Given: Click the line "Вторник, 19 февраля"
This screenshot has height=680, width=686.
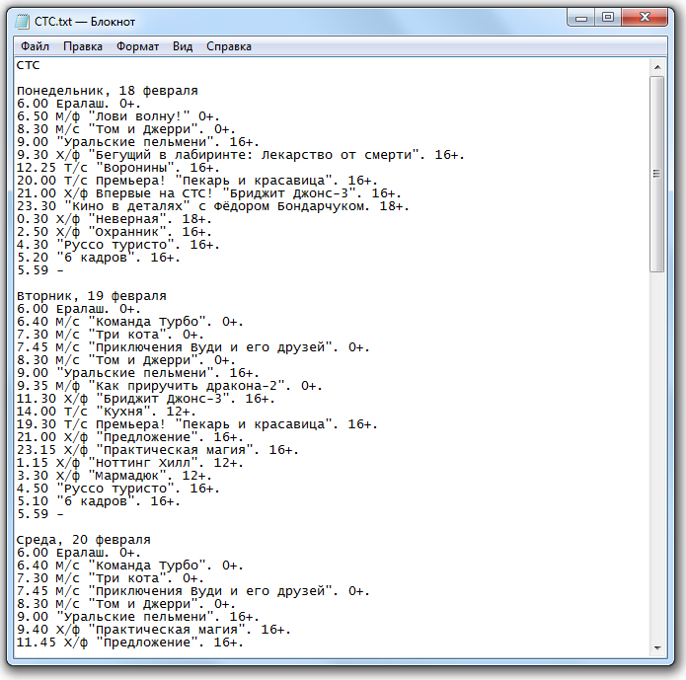Looking at the screenshot, I should [x=92, y=296].
